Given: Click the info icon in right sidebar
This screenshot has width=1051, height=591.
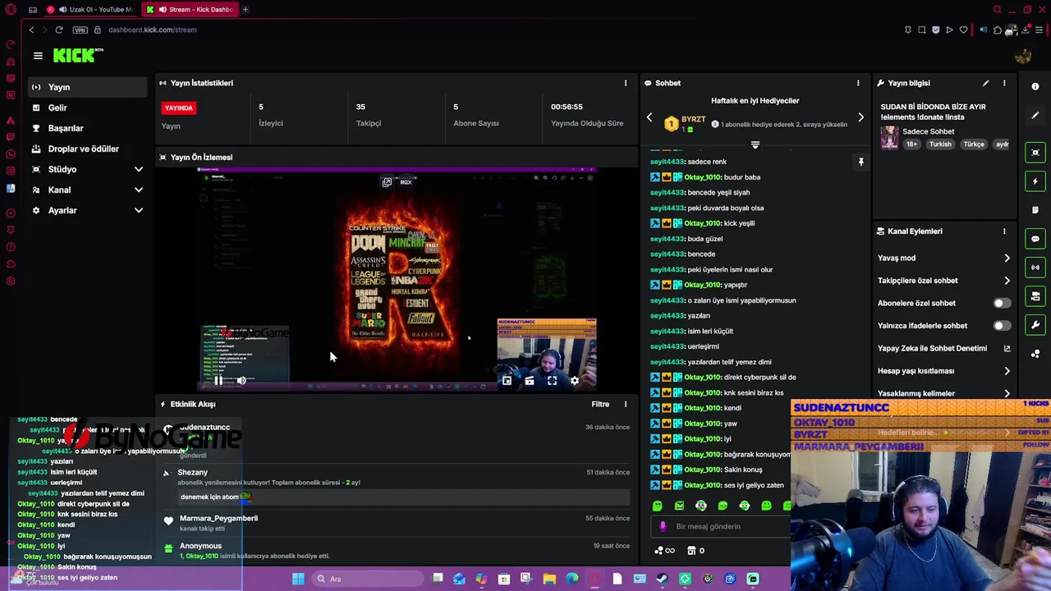Looking at the screenshot, I should tap(1035, 86).
